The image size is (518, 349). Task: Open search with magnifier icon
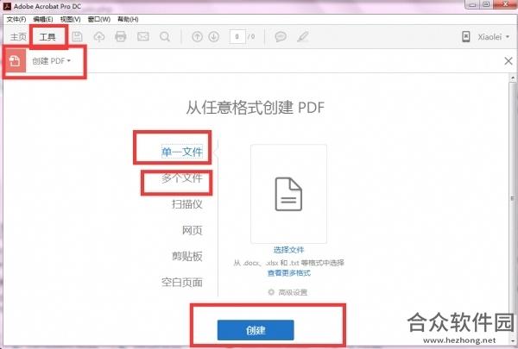coord(165,36)
